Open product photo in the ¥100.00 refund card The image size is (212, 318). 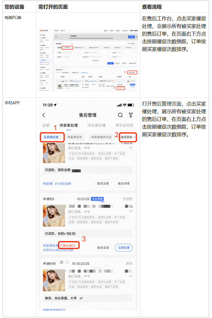[x=54, y=216]
